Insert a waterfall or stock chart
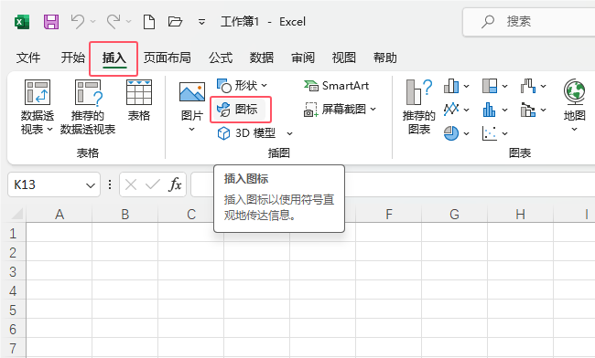 tap(528, 86)
